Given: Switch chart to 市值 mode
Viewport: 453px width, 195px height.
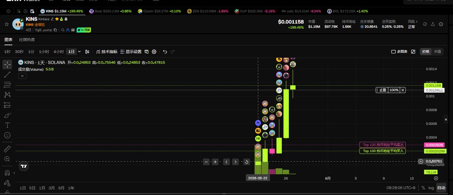Looking at the screenshot, I should click(437, 52).
